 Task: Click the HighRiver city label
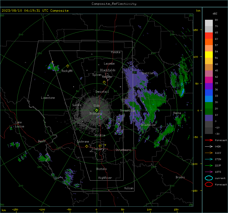(105, 178)
